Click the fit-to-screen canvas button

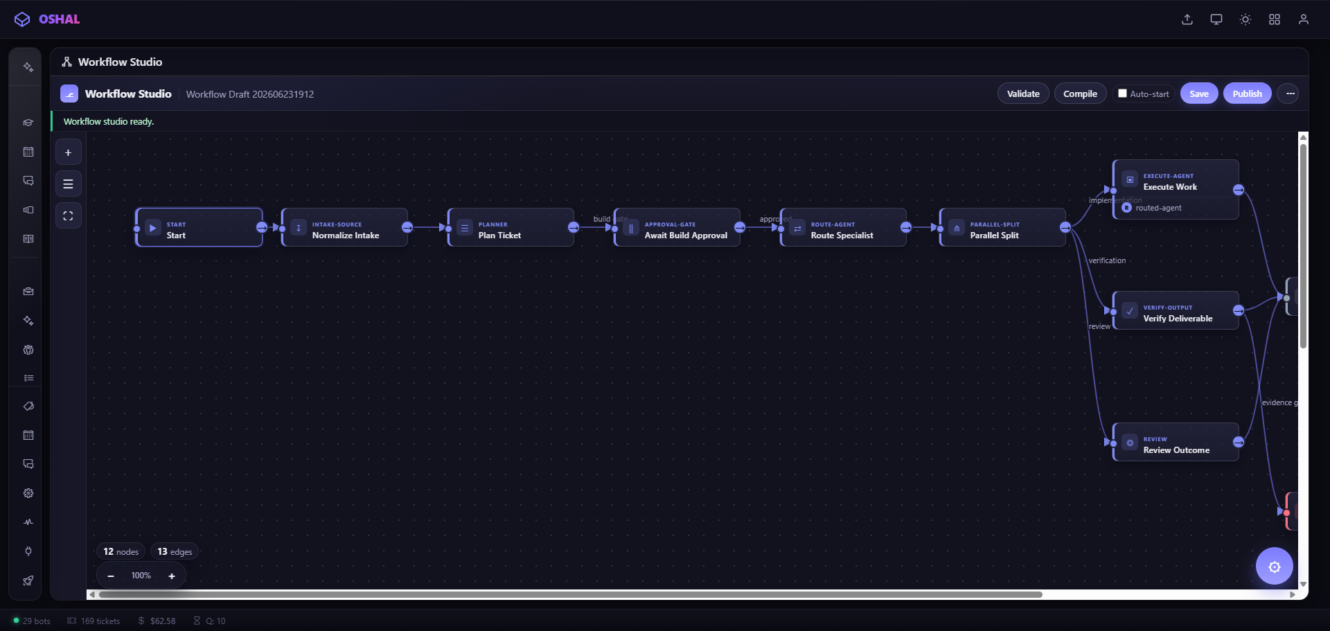pos(69,216)
